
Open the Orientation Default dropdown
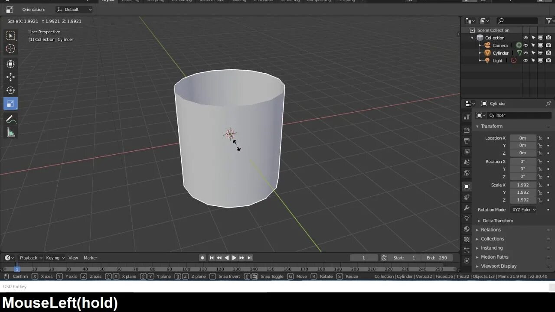tap(75, 10)
